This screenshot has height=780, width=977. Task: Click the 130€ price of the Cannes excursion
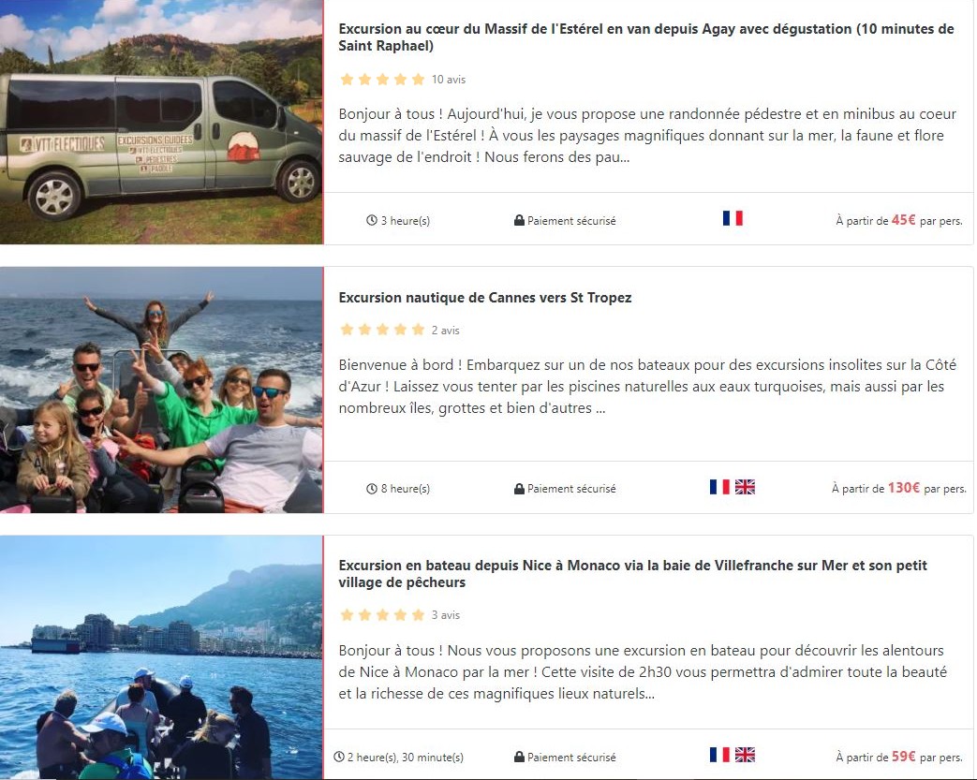(x=904, y=488)
